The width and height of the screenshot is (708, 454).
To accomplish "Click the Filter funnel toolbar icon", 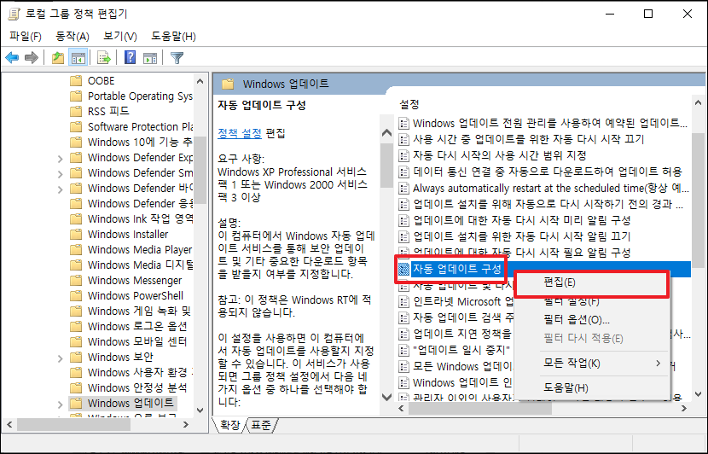I will pyautogui.click(x=177, y=58).
